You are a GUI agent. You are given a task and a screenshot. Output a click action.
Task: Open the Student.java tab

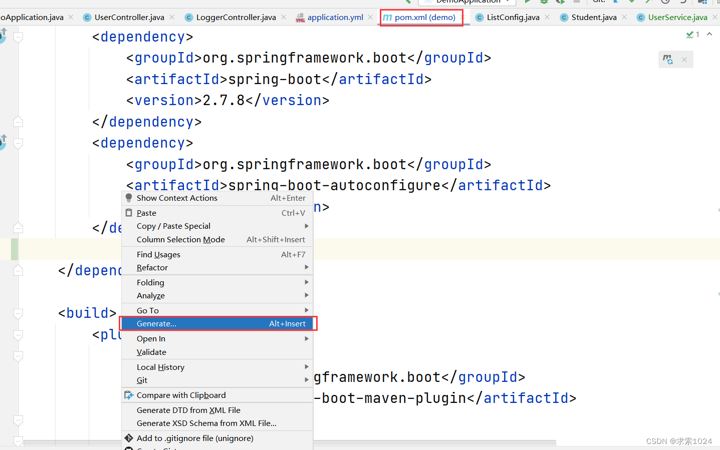(x=594, y=18)
